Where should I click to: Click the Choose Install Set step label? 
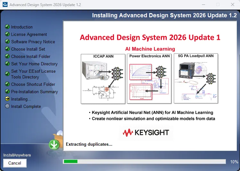[28, 49]
